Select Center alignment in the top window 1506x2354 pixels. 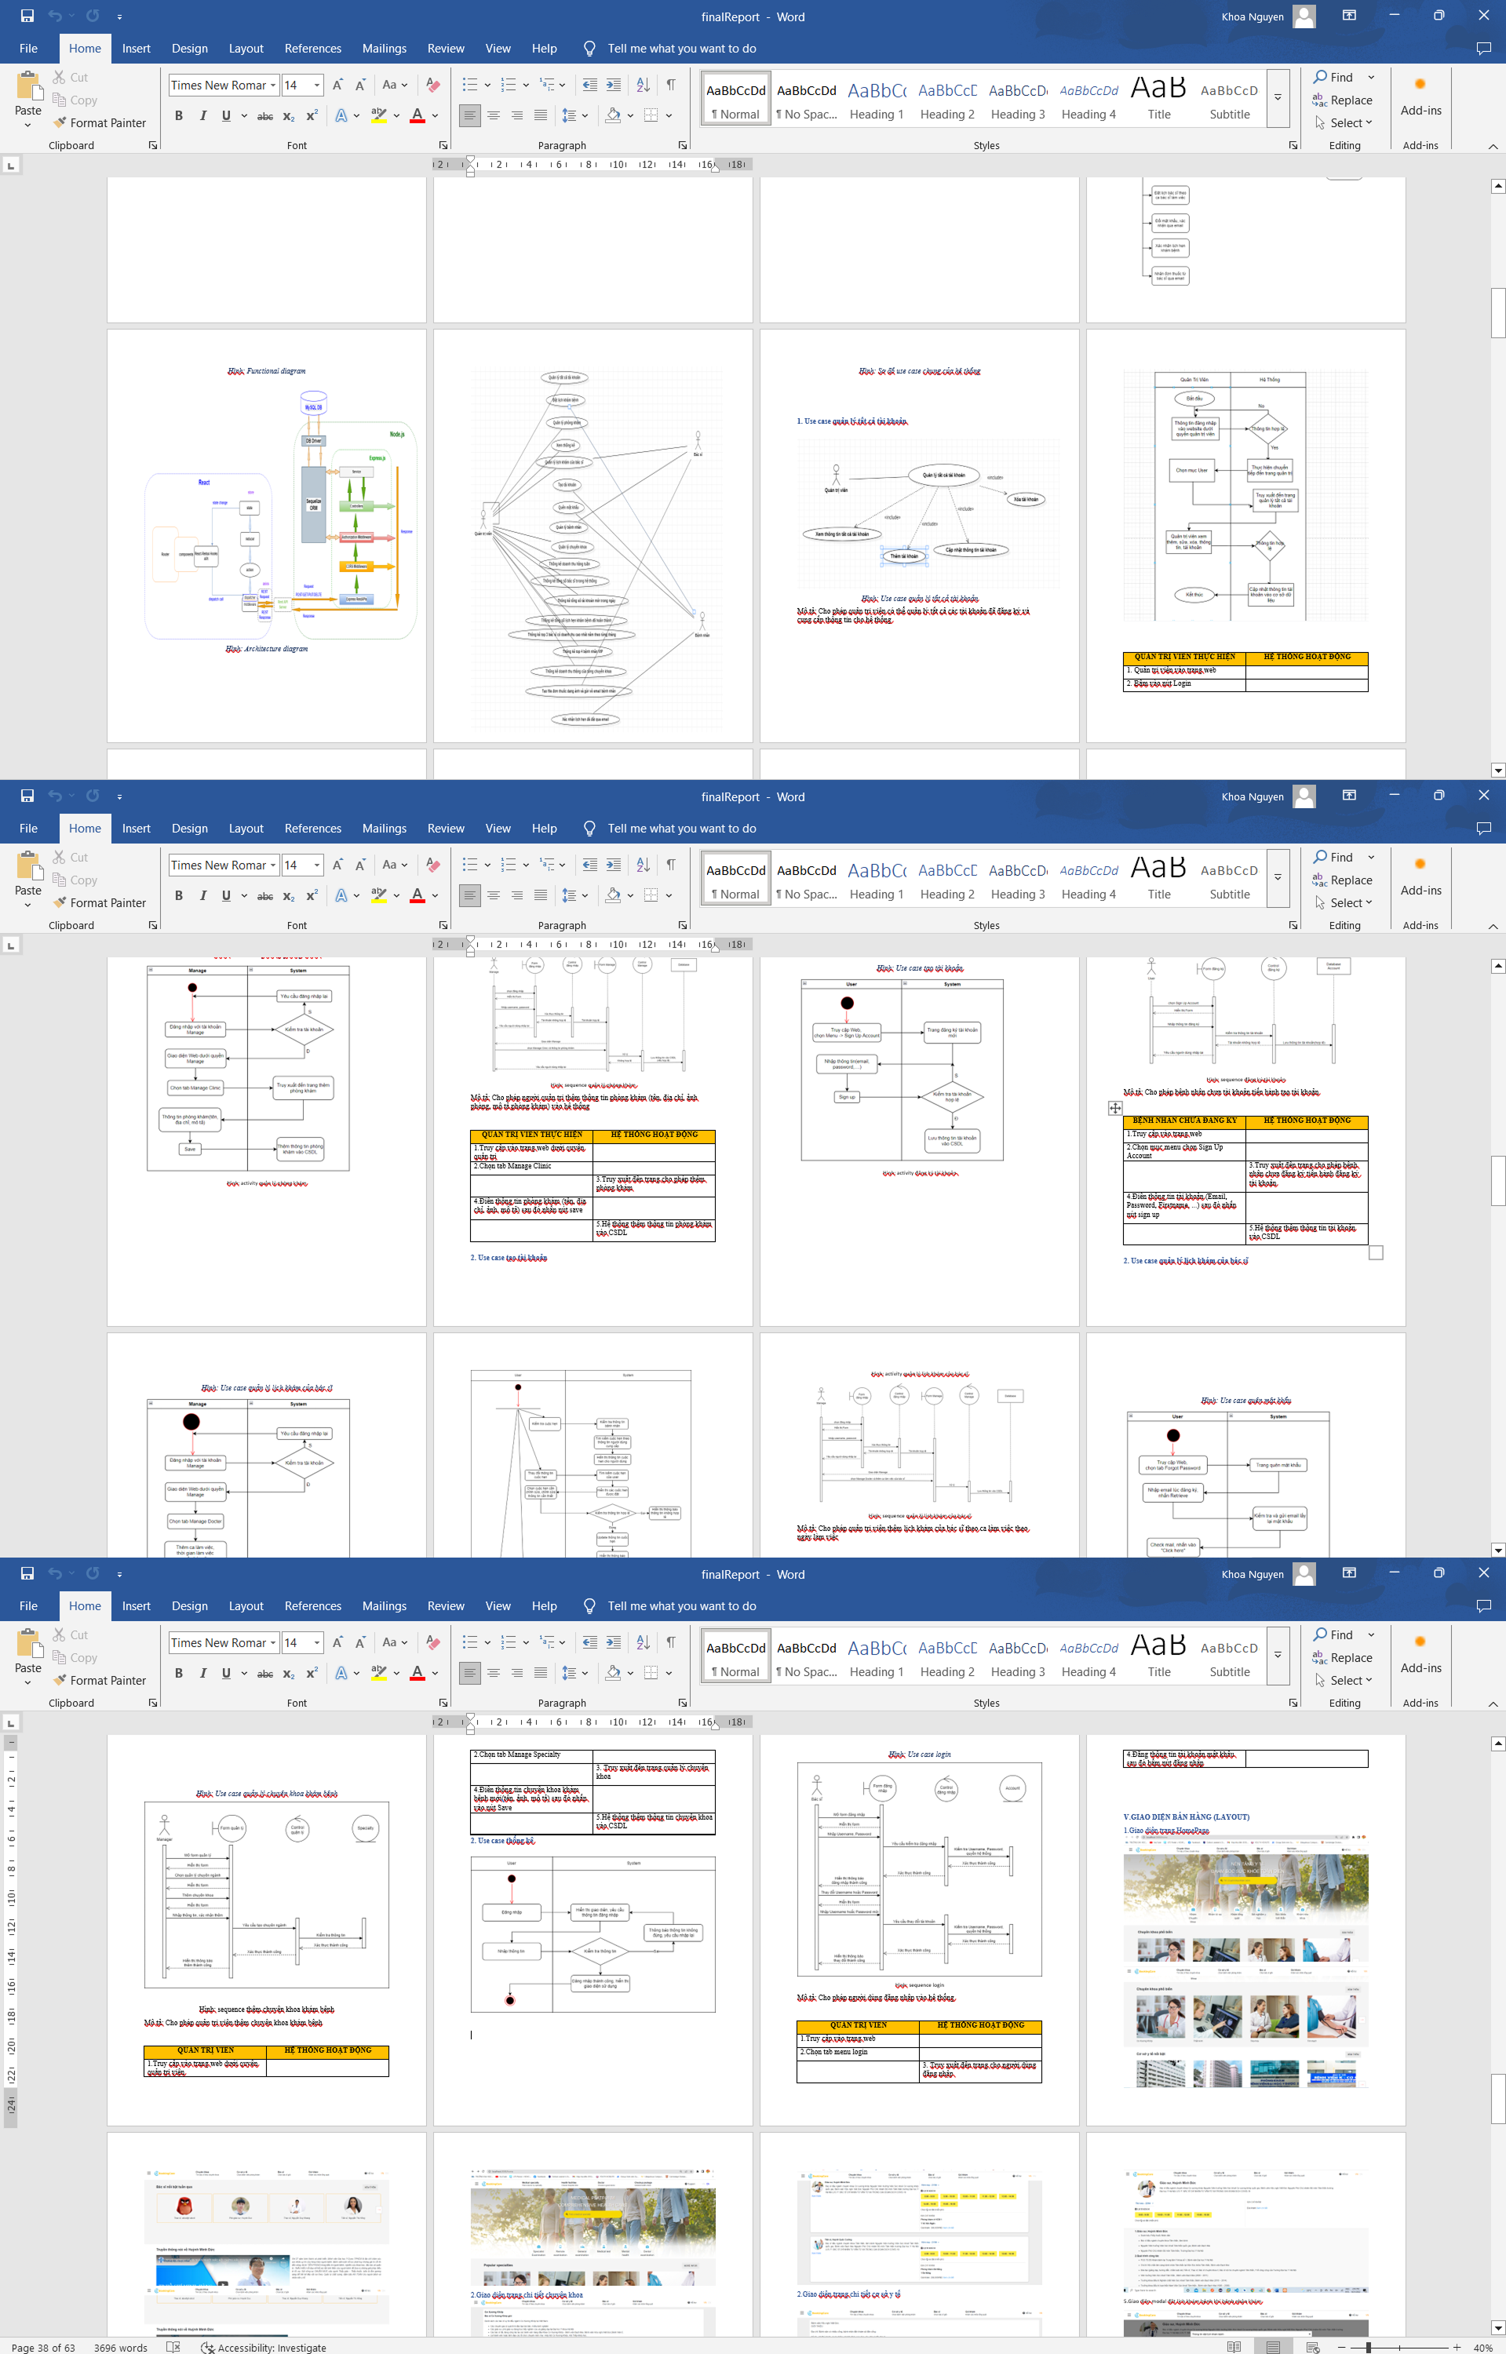(x=494, y=116)
